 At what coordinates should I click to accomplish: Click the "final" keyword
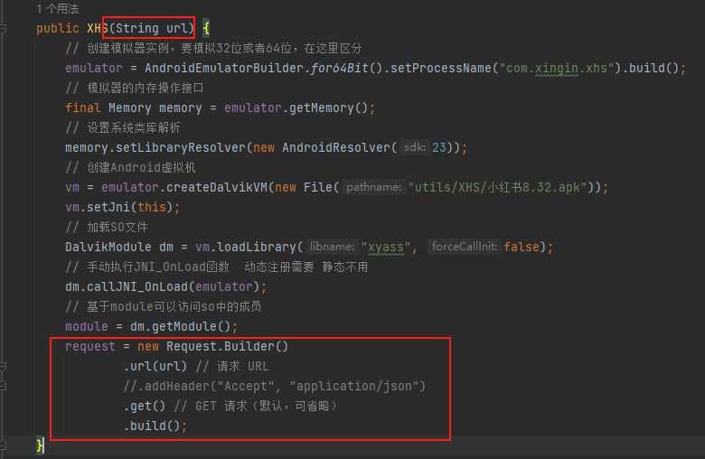83,108
